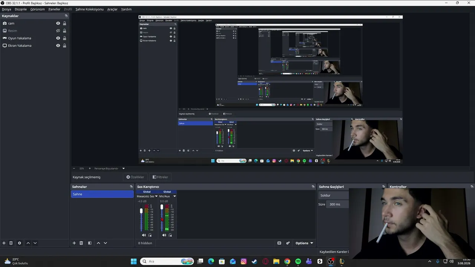The width and height of the screenshot is (475, 267).
Task: Undock the Sahneler panel
Action: [x=131, y=187]
